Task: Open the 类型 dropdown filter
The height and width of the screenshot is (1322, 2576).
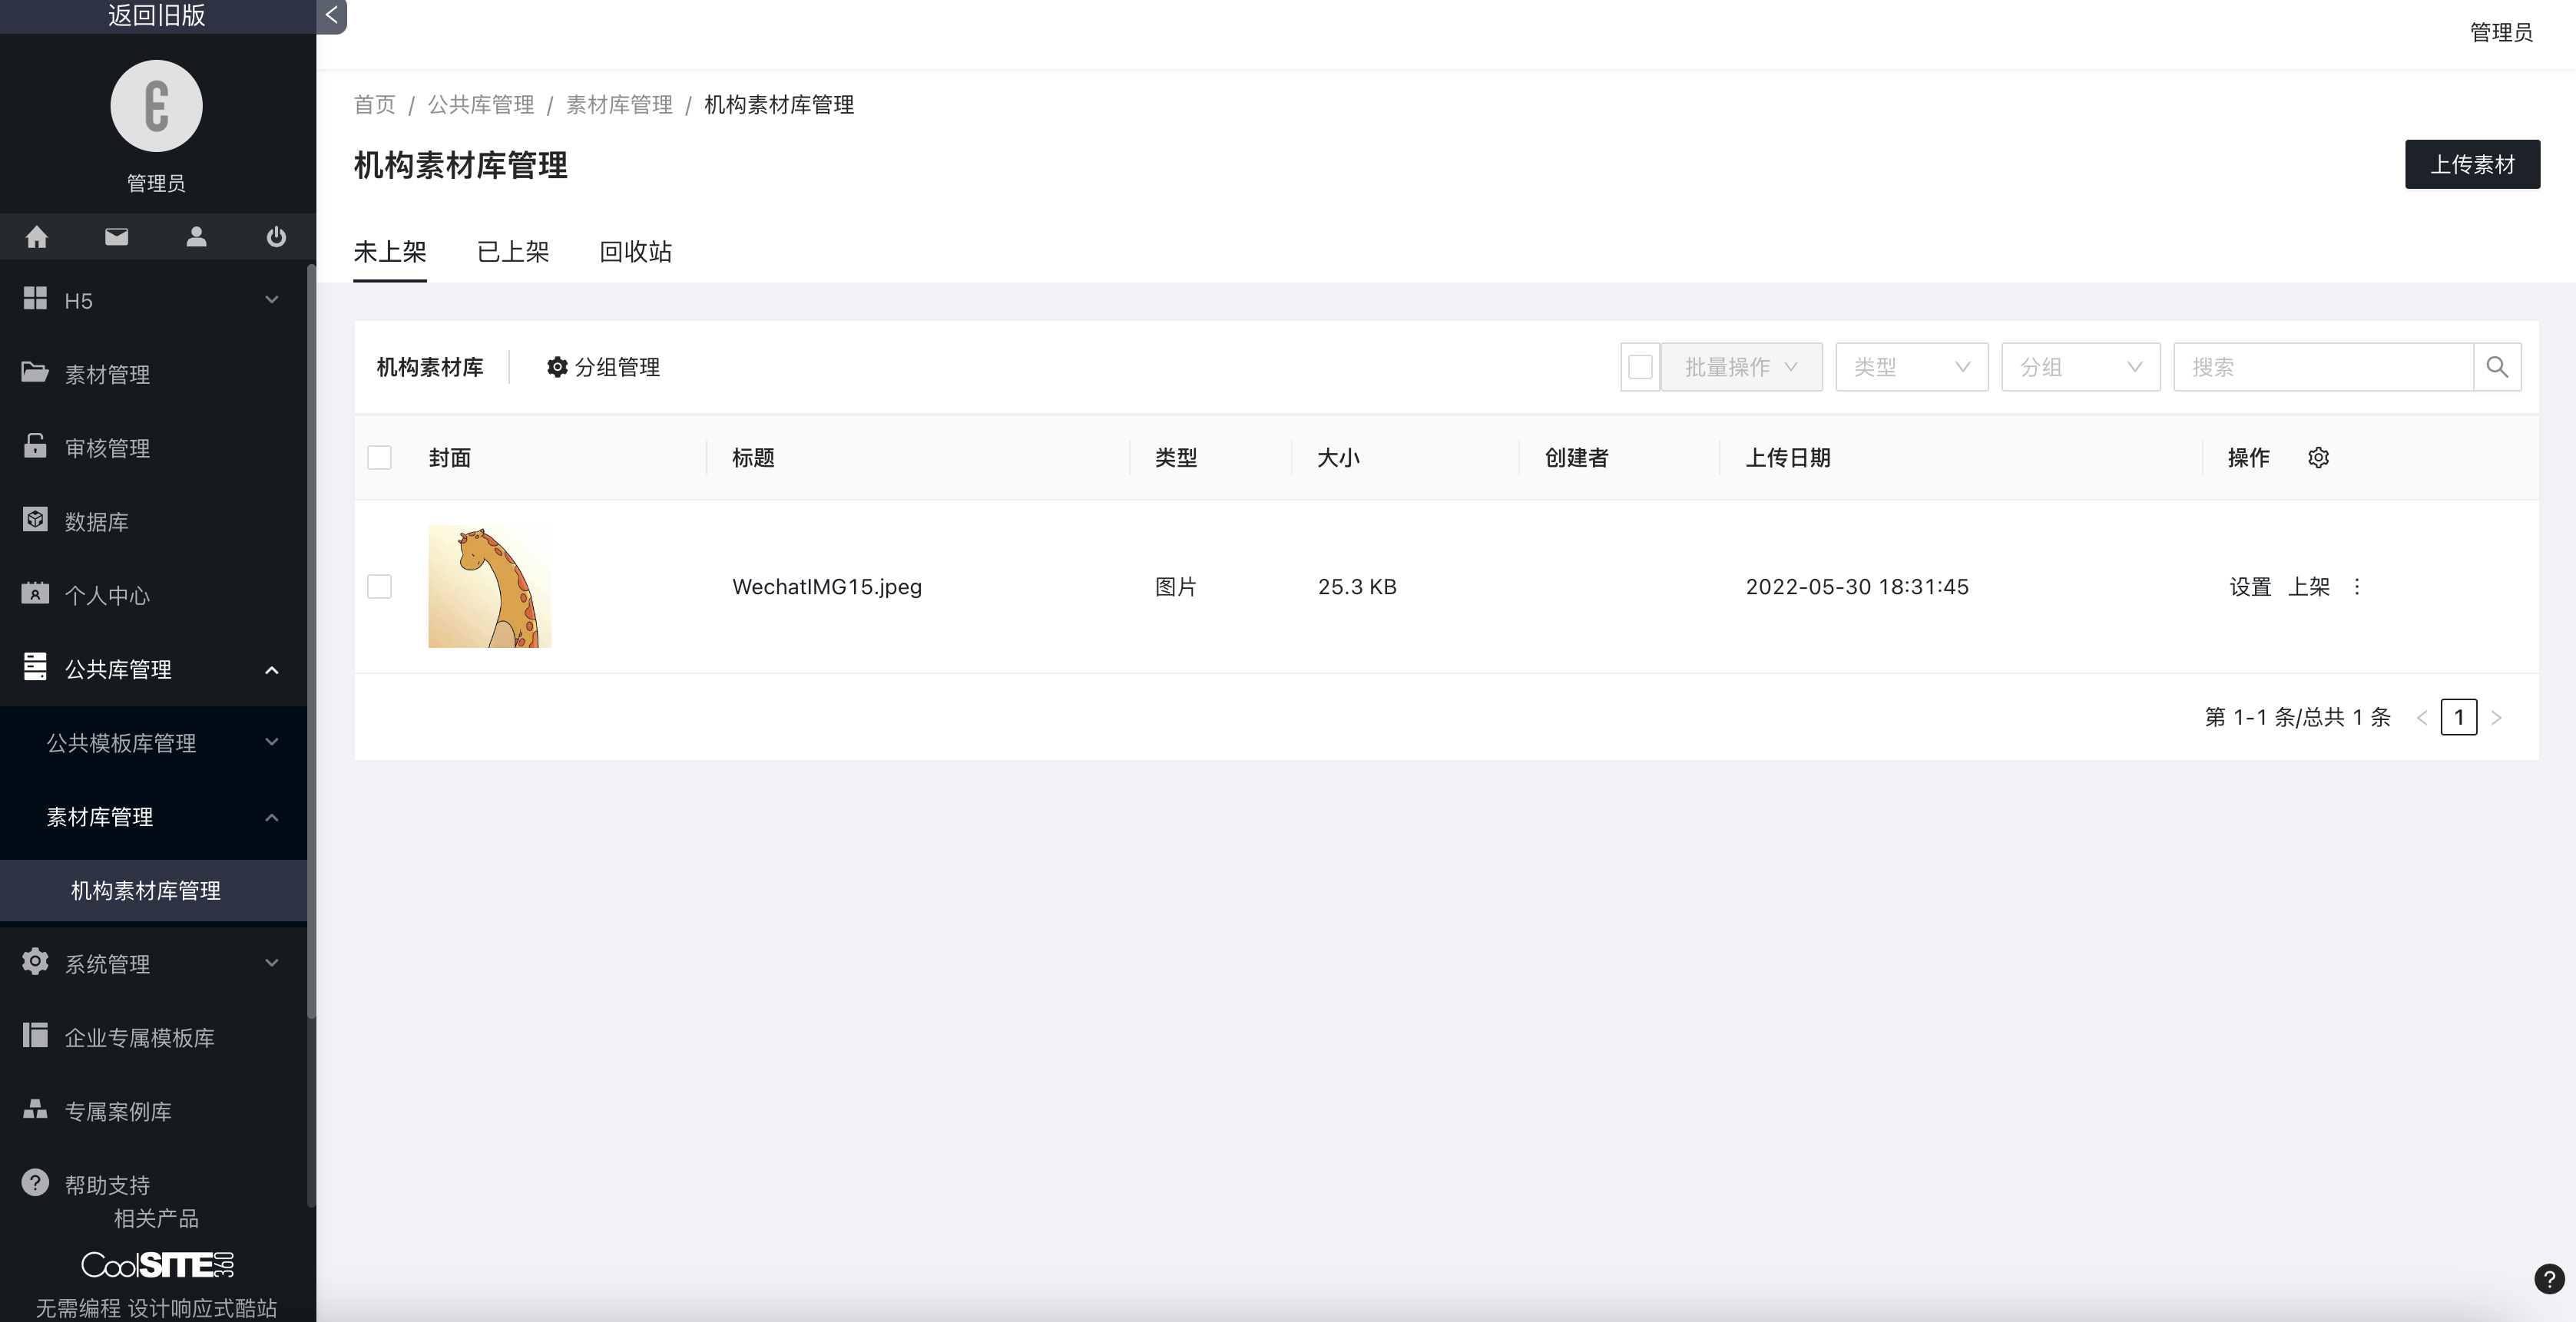Action: 1911,367
